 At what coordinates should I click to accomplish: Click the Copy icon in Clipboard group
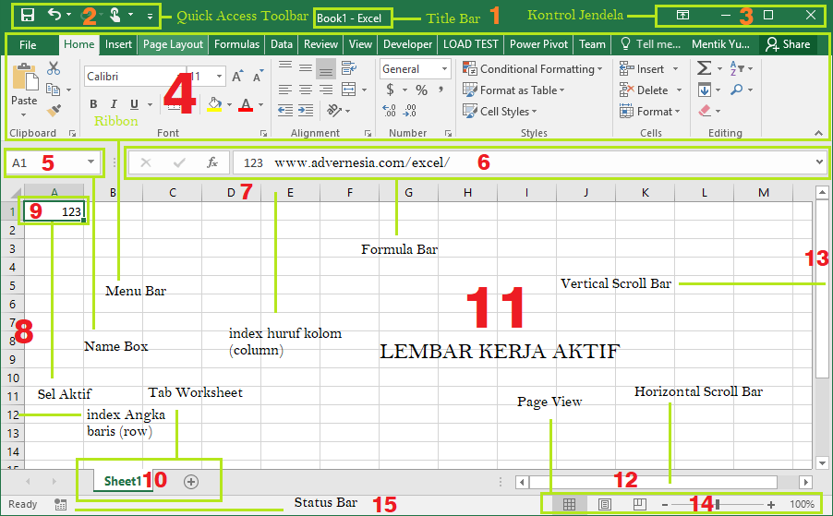pos(54,90)
